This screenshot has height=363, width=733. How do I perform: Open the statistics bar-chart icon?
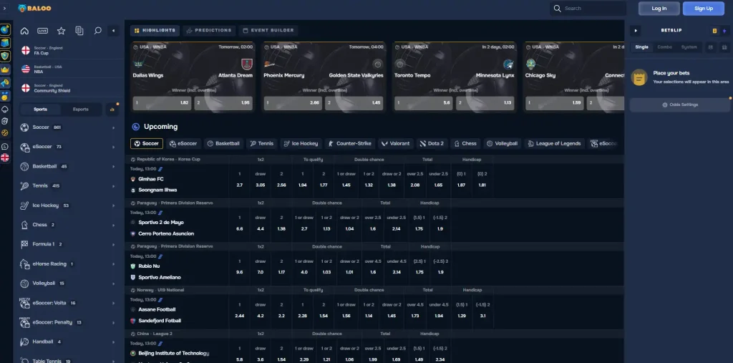112,110
